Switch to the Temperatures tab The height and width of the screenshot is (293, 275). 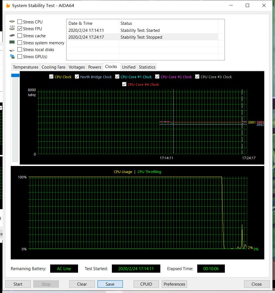click(26, 67)
